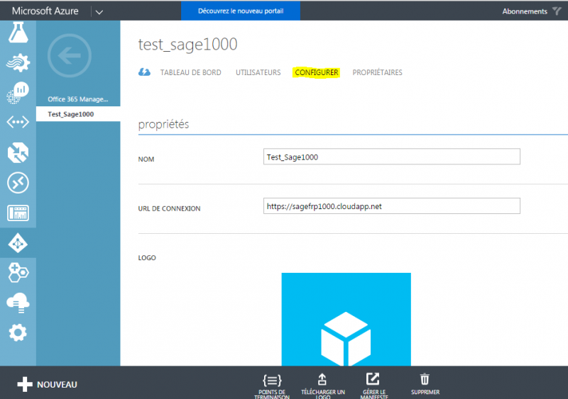Open Marketplace plus hexagons sidebar icon
This screenshot has height=399, width=568.
pyautogui.click(x=18, y=273)
